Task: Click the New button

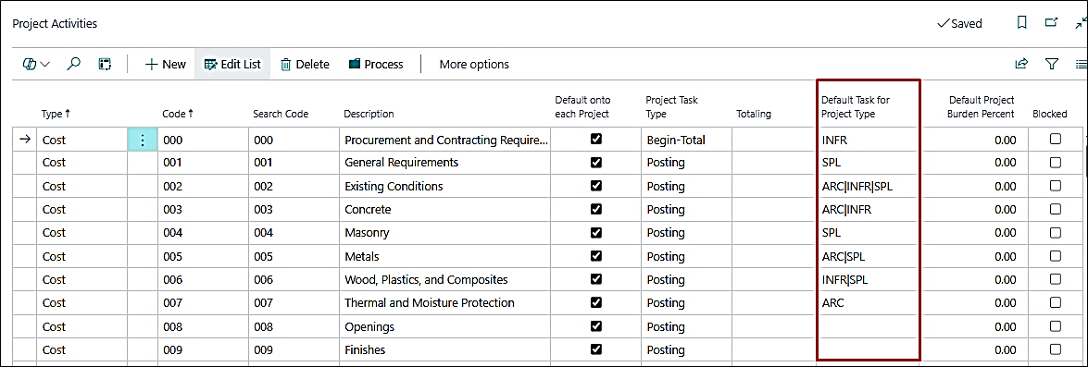Action: coord(165,64)
